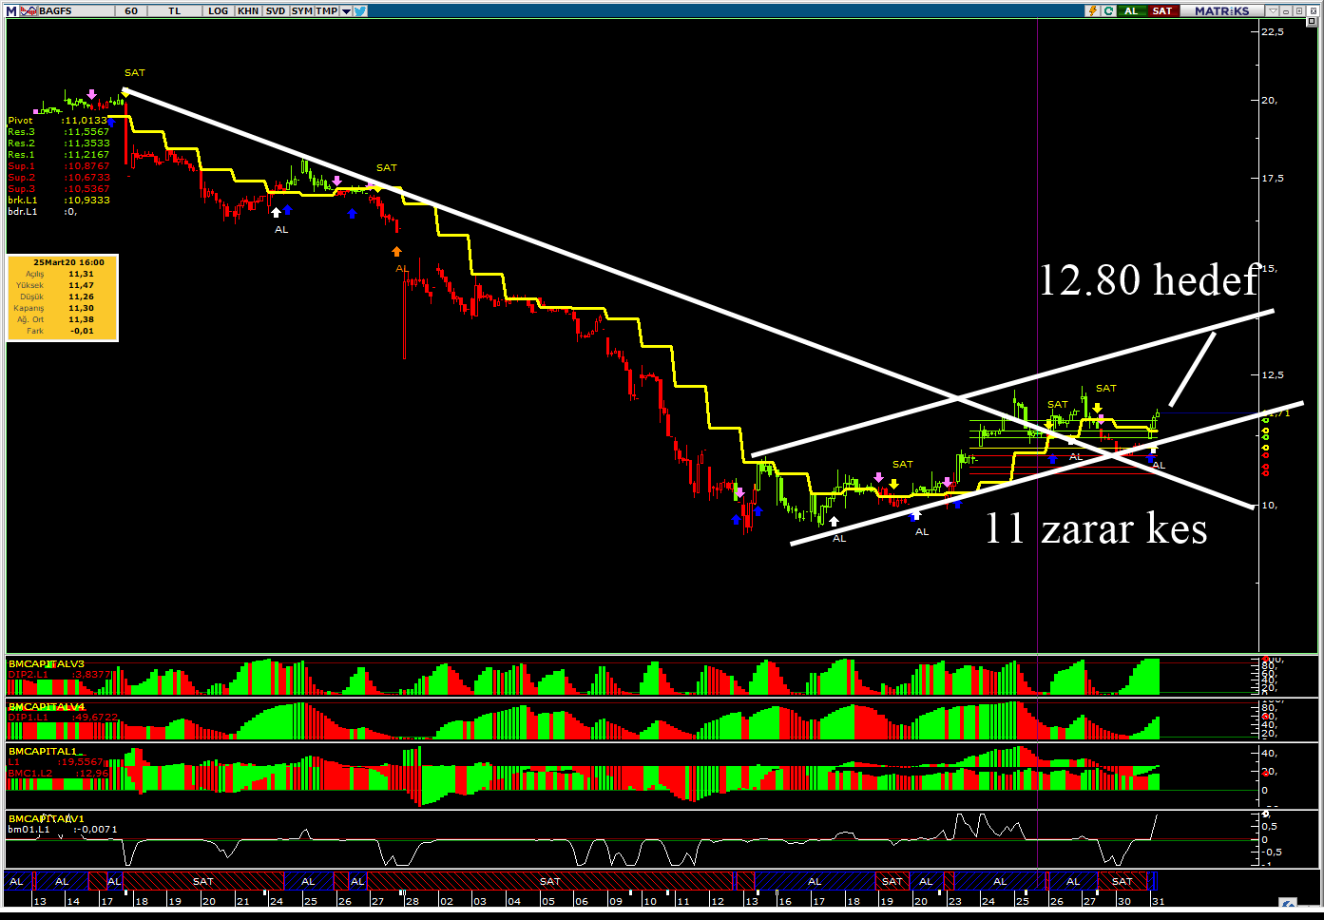Edit the BAGFS symbol field
The height and width of the screenshot is (920, 1324).
click(x=76, y=11)
